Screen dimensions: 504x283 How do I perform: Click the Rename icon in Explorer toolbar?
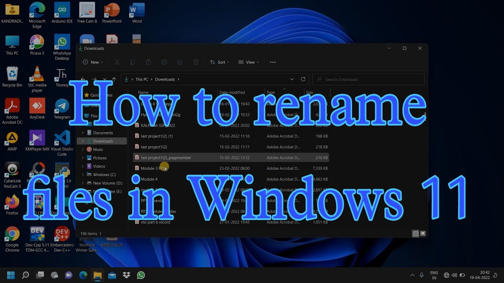click(164, 62)
